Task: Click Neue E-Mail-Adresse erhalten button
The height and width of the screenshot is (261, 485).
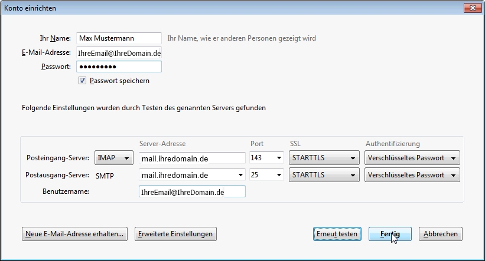Action: coord(74,234)
